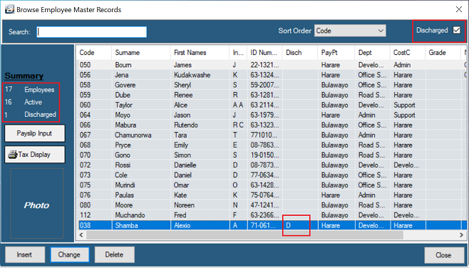
Task: Click in the Search input field
Action: pos(92,32)
